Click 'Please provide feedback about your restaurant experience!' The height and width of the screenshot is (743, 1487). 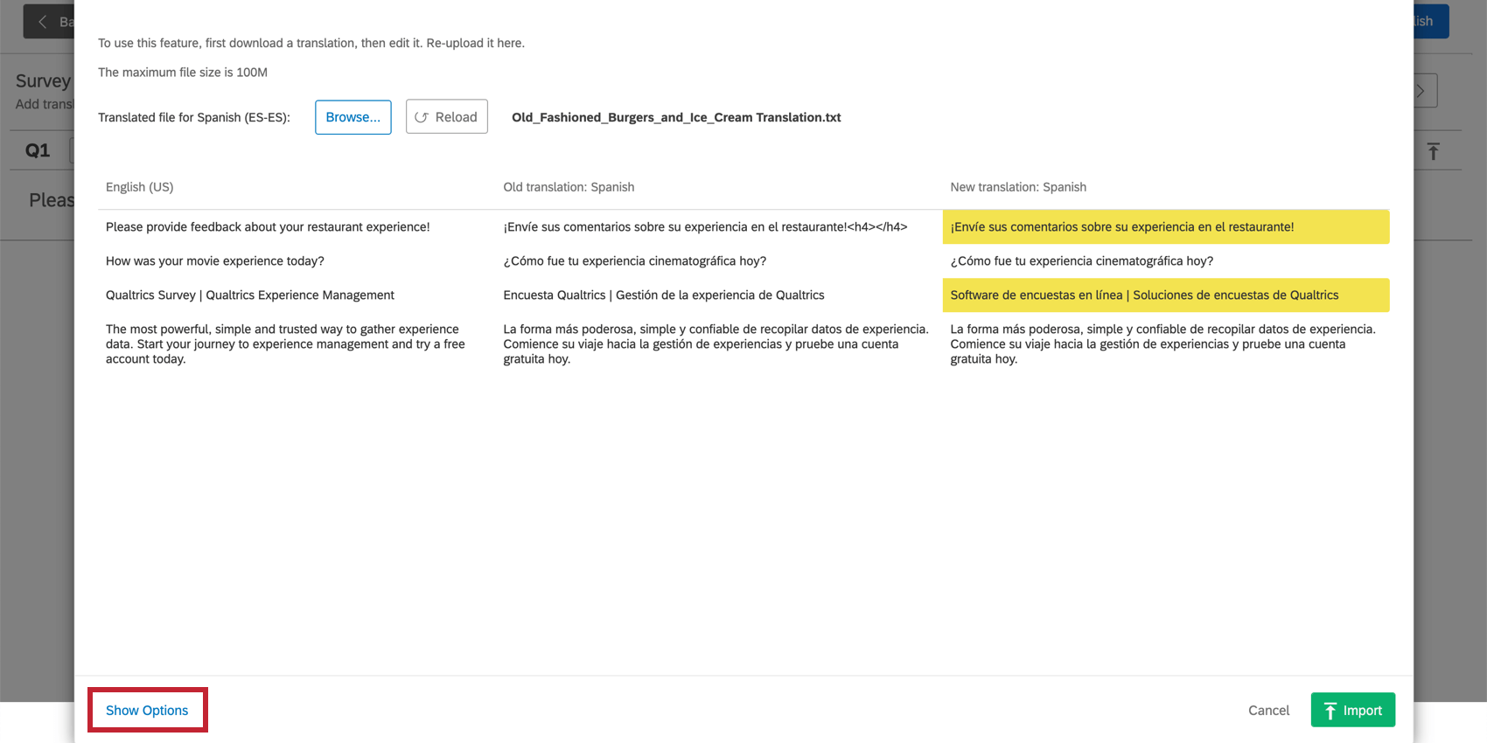coord(268,226)
